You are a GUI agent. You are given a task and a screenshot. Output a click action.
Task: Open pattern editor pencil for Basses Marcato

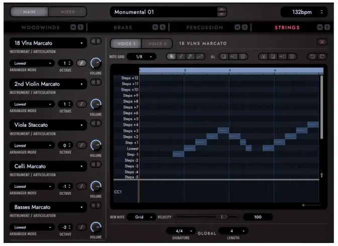coord(81,227)
